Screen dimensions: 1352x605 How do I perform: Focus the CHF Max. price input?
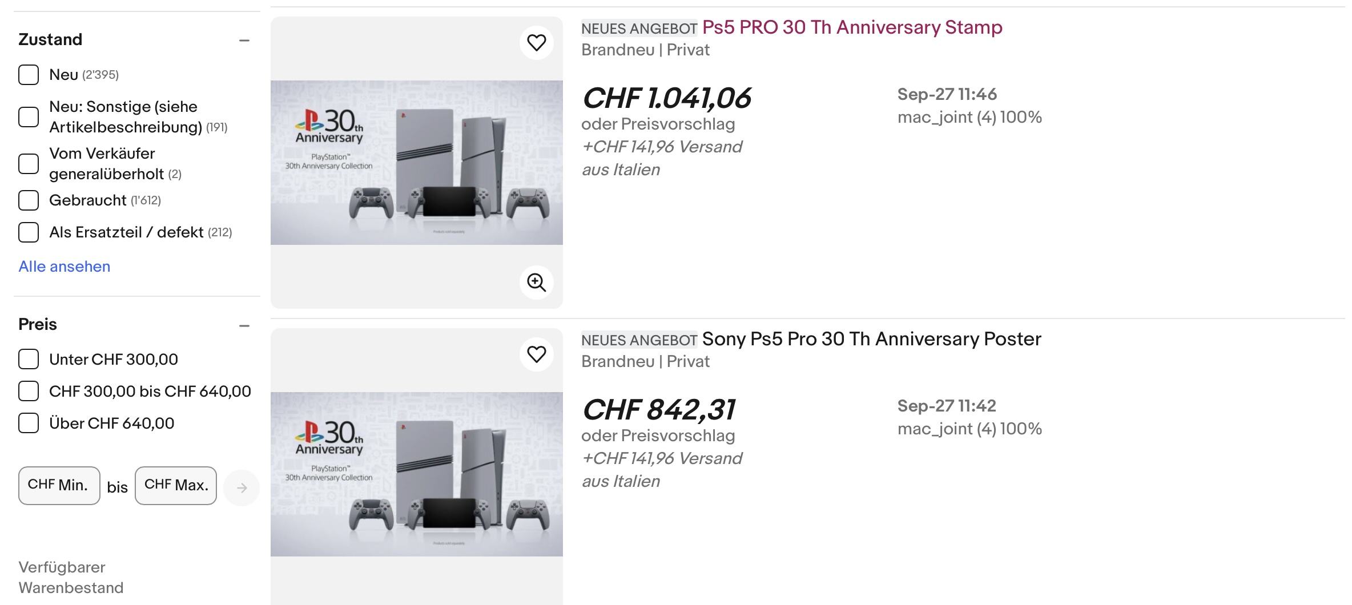176,486
